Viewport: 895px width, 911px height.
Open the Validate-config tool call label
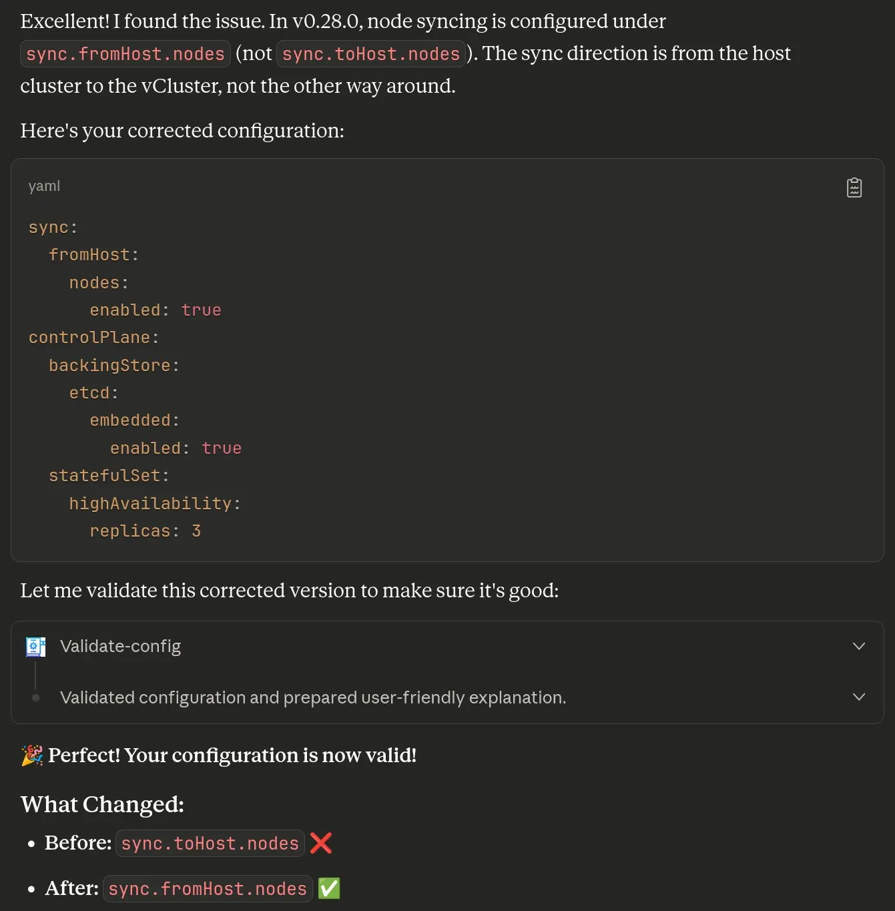pos(120,646)
